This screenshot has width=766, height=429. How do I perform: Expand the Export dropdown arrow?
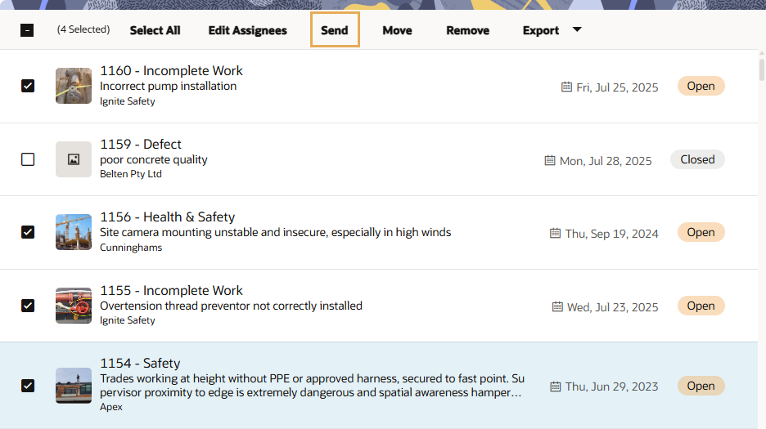(x=577, y=29)
